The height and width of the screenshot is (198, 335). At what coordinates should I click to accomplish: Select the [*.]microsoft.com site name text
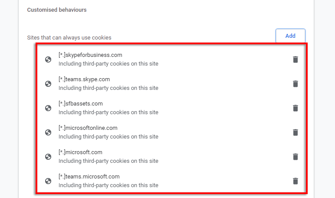click(x=81, y=152)
